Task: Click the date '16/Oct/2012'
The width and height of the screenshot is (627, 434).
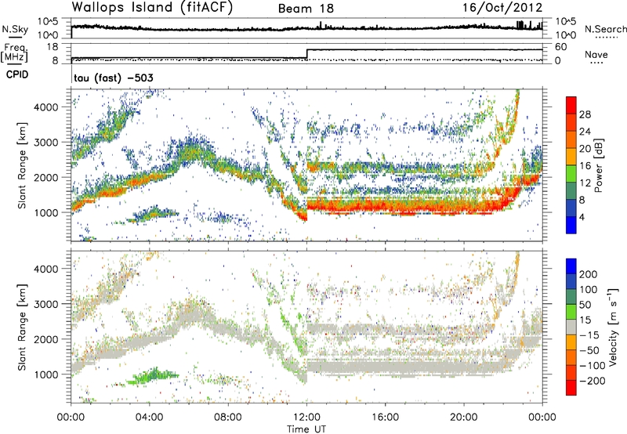Action: tap(502, 8)
